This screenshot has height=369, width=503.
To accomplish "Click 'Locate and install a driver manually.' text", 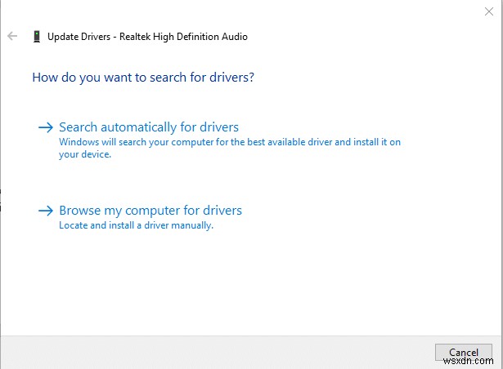I will coord(137,225).
